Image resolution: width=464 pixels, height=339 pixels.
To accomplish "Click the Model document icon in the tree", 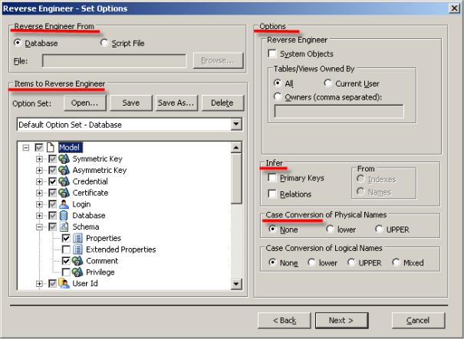I will [51, 147].
